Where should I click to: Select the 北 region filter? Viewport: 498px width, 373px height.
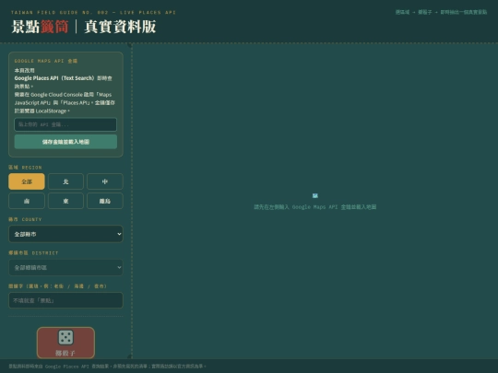(65, 181)
